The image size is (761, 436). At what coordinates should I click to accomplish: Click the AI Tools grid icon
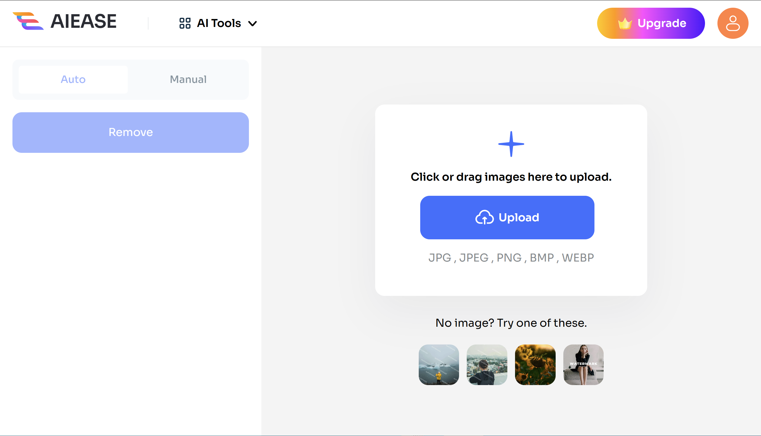185,23
